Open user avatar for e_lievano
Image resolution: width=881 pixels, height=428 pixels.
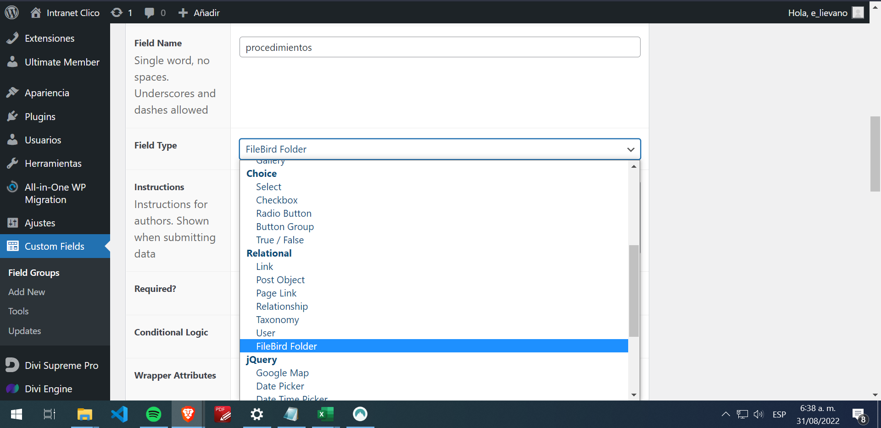[858, 12]
